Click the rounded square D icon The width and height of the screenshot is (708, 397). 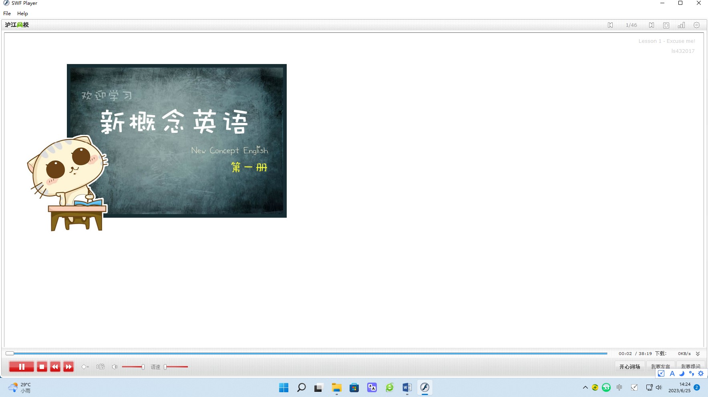click(666, 25)
